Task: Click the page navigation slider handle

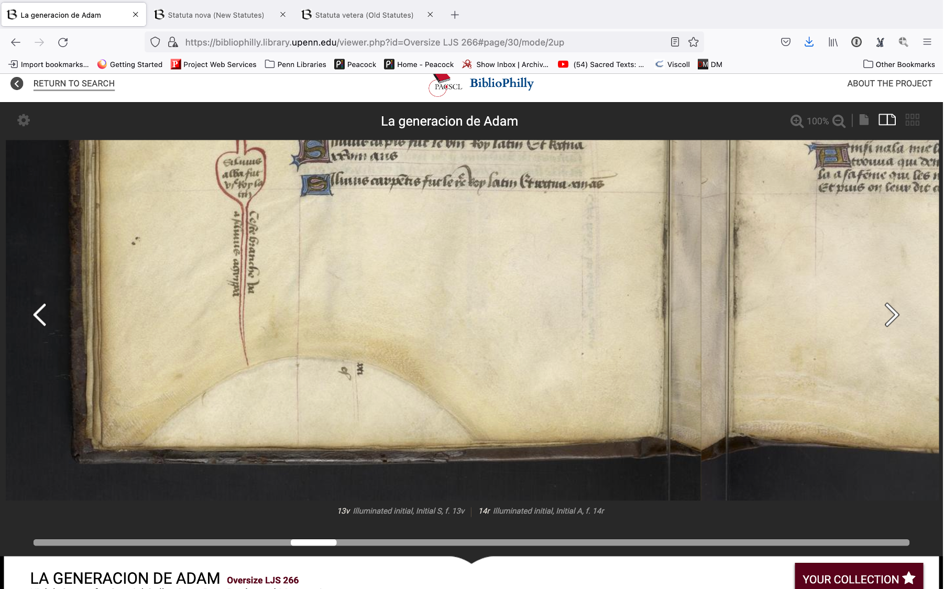Action: tap(314, 542)
